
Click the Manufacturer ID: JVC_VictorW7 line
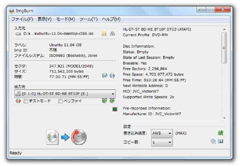(152, 114)
